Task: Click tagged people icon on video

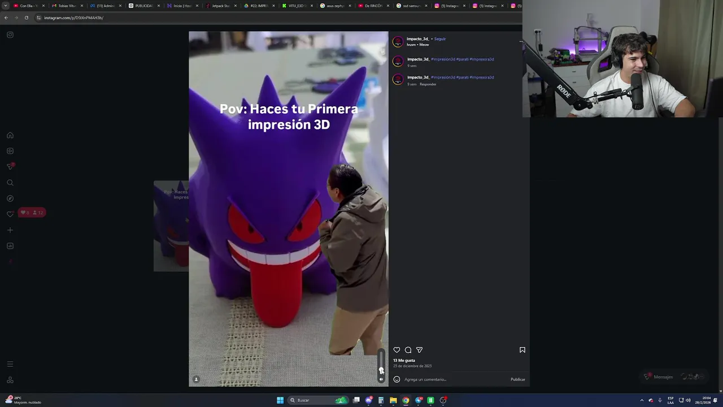Action: 196,379
